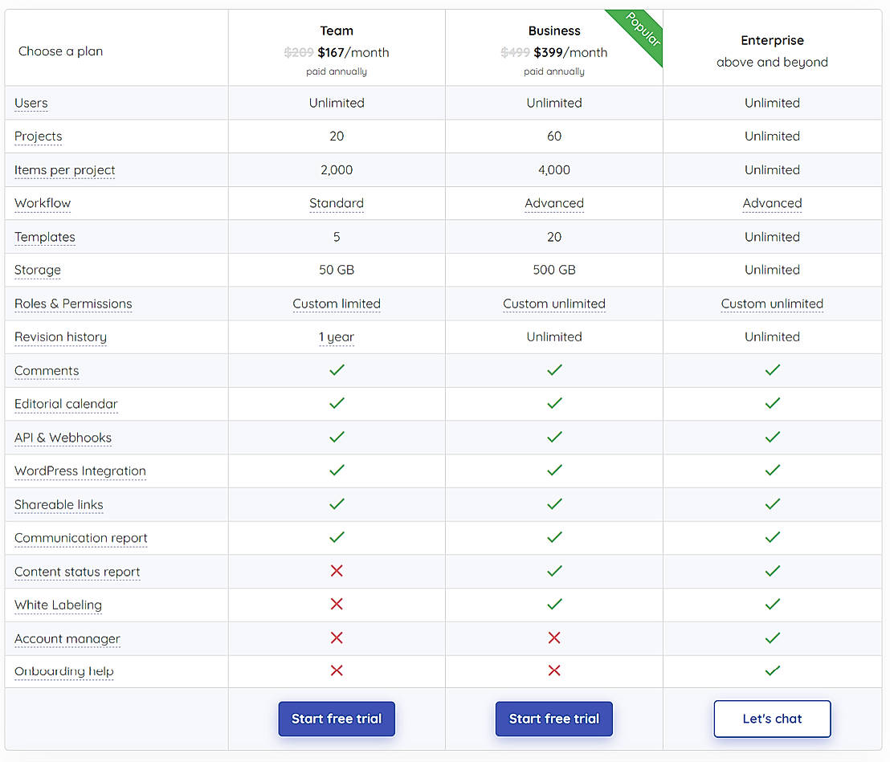Click the 500 GB storage value
Screen dimensions: 890x762
click(554, 270)
